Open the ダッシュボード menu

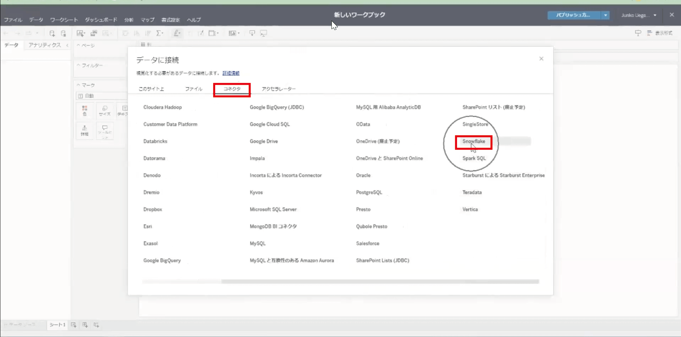tap(101, 20)
